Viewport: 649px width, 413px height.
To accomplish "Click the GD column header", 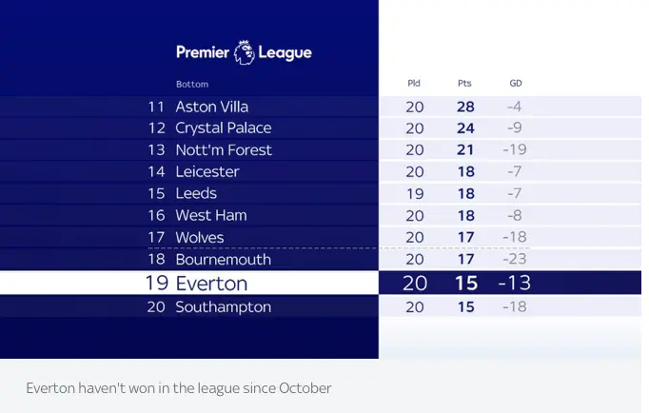I will pos(516,83).
